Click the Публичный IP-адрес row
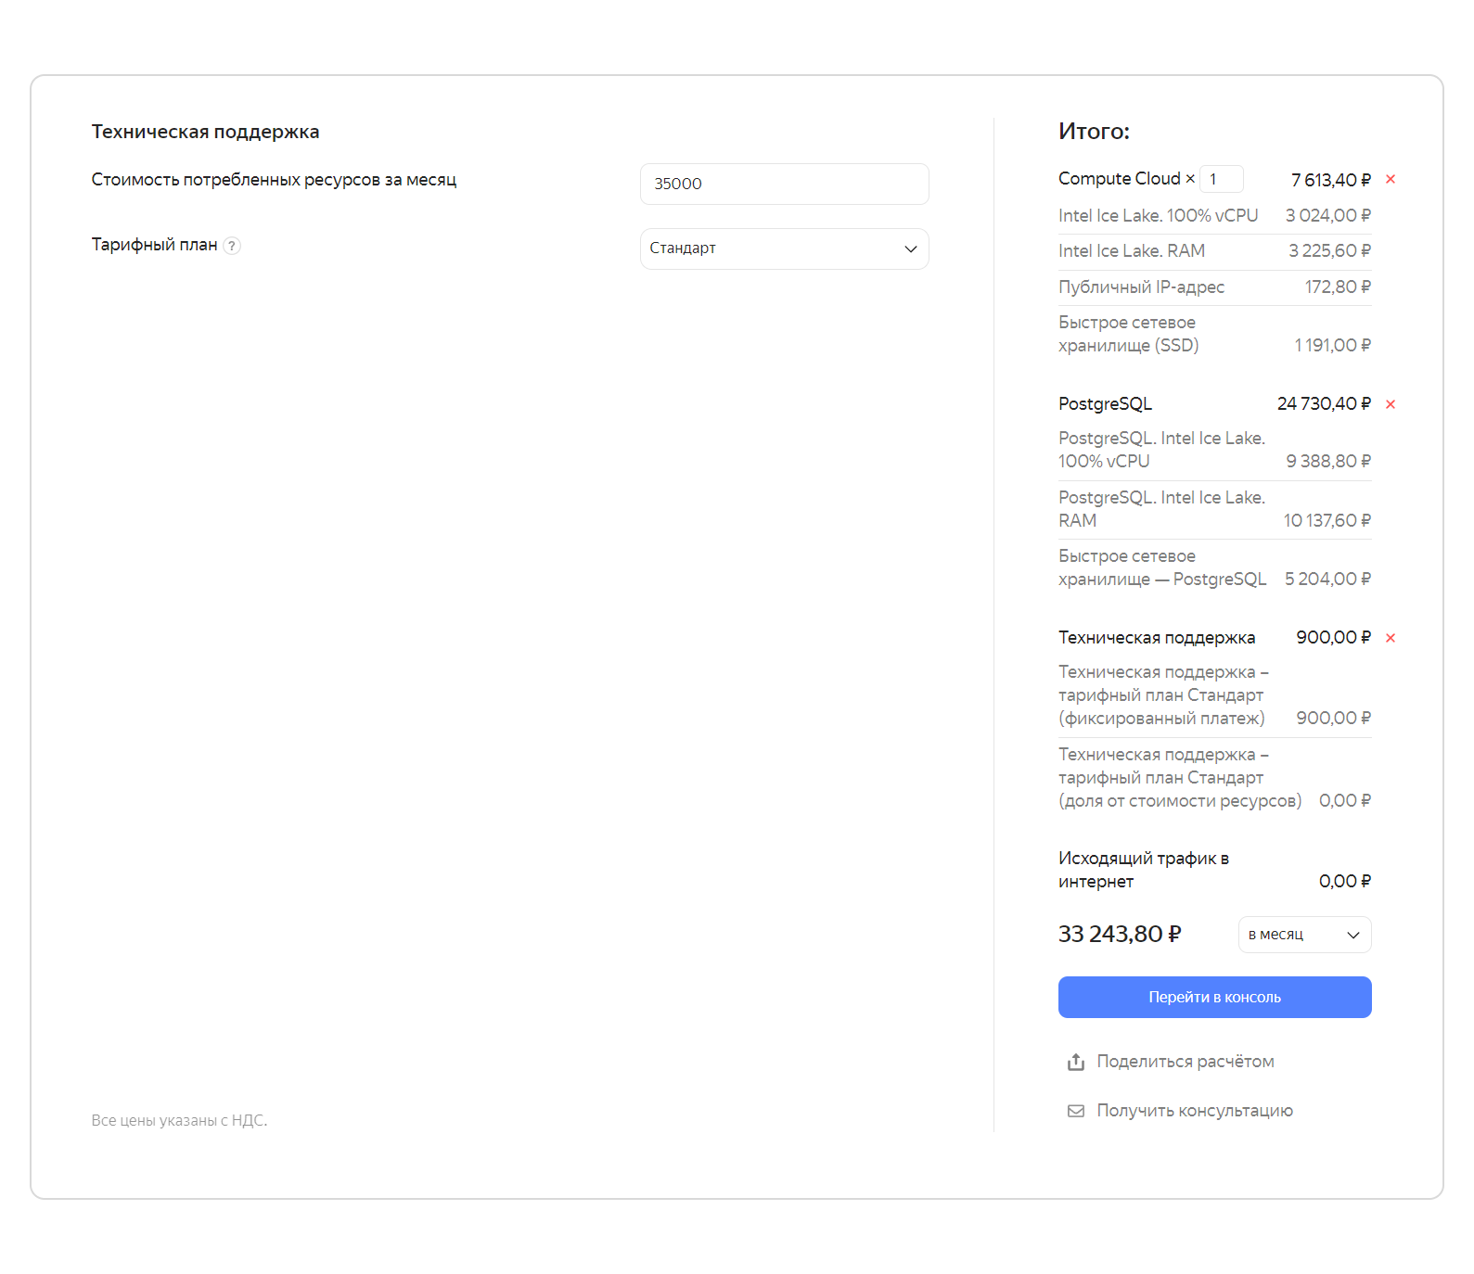 pos(1214,287)
